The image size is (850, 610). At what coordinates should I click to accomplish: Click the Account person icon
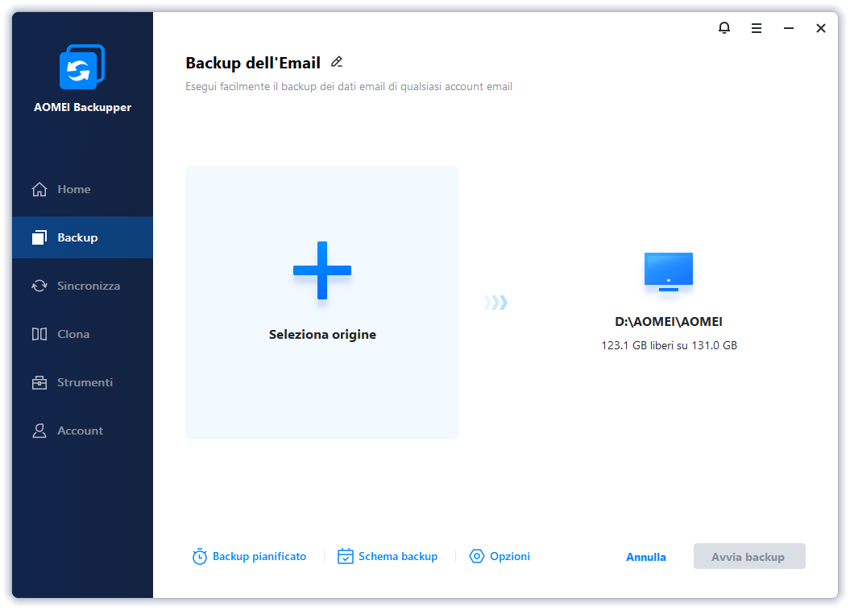coord(39,431)
